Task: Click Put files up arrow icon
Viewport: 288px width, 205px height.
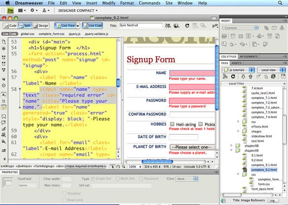Action: (x=251, y=76)
